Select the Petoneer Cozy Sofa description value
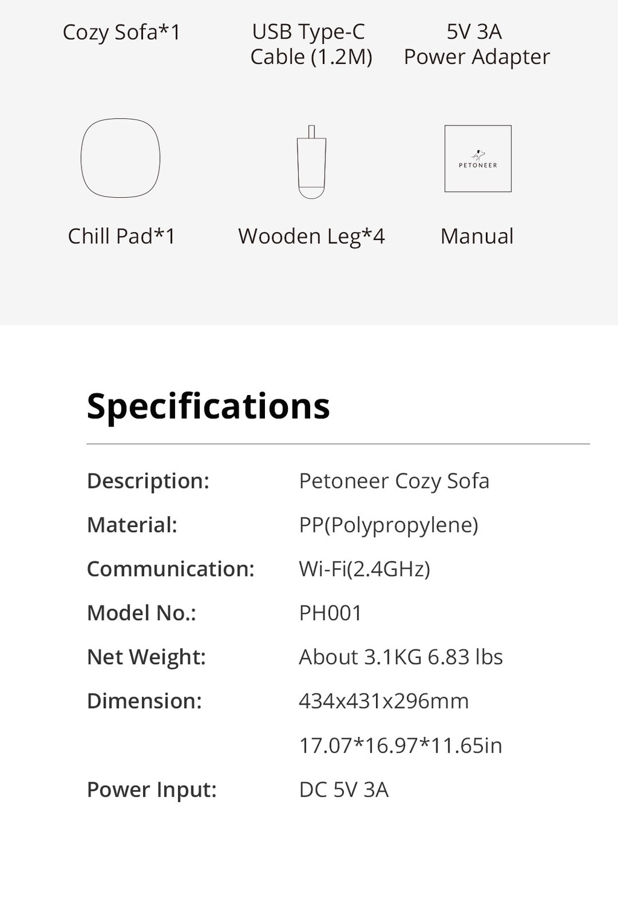The image size is (618, 921). [x=394, y=481]
